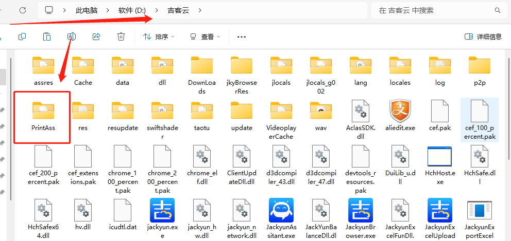Screen dimensions: 511x241
Task: Select the wav folder
Action: [x=321, y=116]
